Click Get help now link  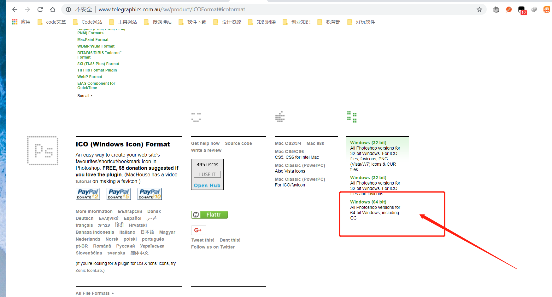click(205, 143)
